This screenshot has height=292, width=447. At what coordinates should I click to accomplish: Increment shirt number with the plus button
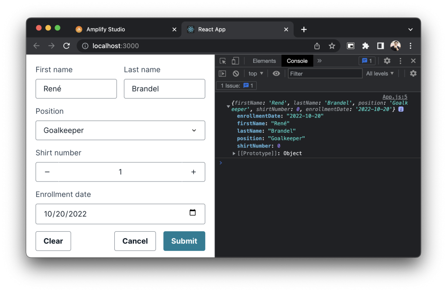(193, 172)
